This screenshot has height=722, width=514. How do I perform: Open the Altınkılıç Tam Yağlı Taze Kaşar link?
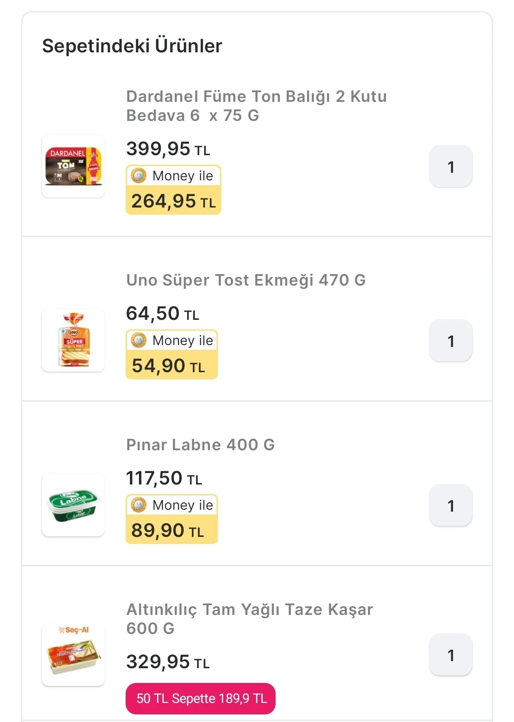click(x=249, y=619)
